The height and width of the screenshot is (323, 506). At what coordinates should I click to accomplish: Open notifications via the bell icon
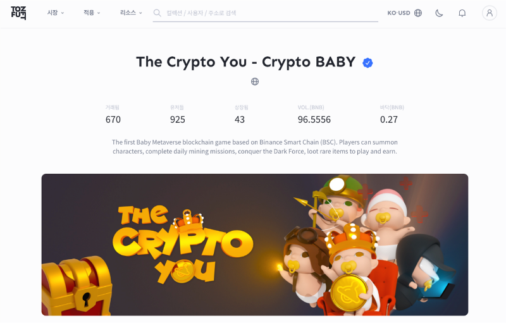(x=462, y=13)
